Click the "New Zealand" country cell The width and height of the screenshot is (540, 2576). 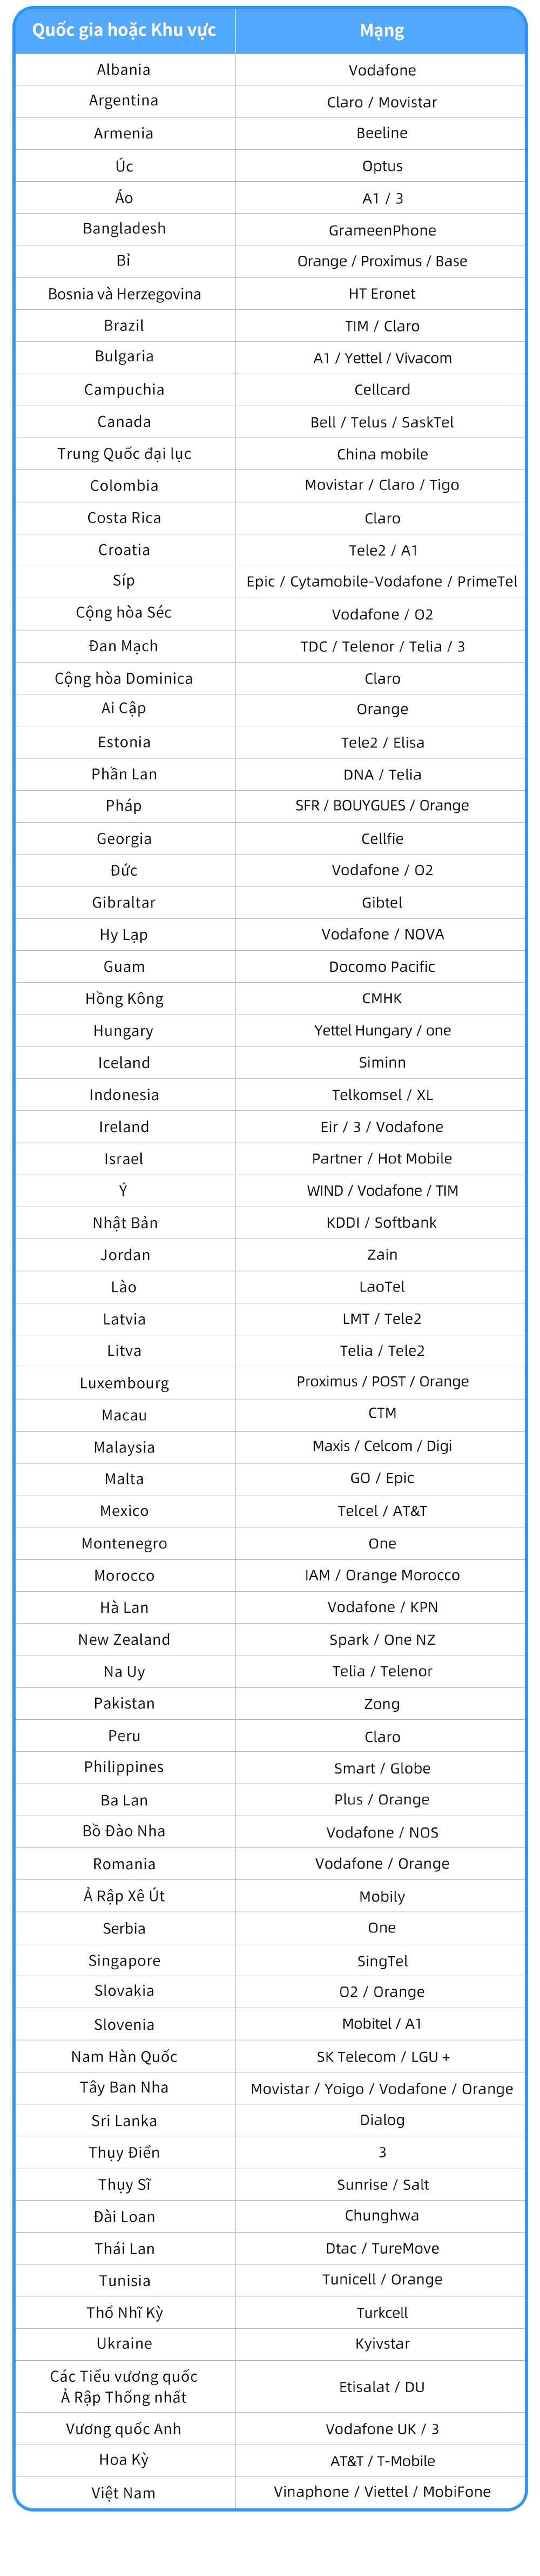click(124, 1639)
